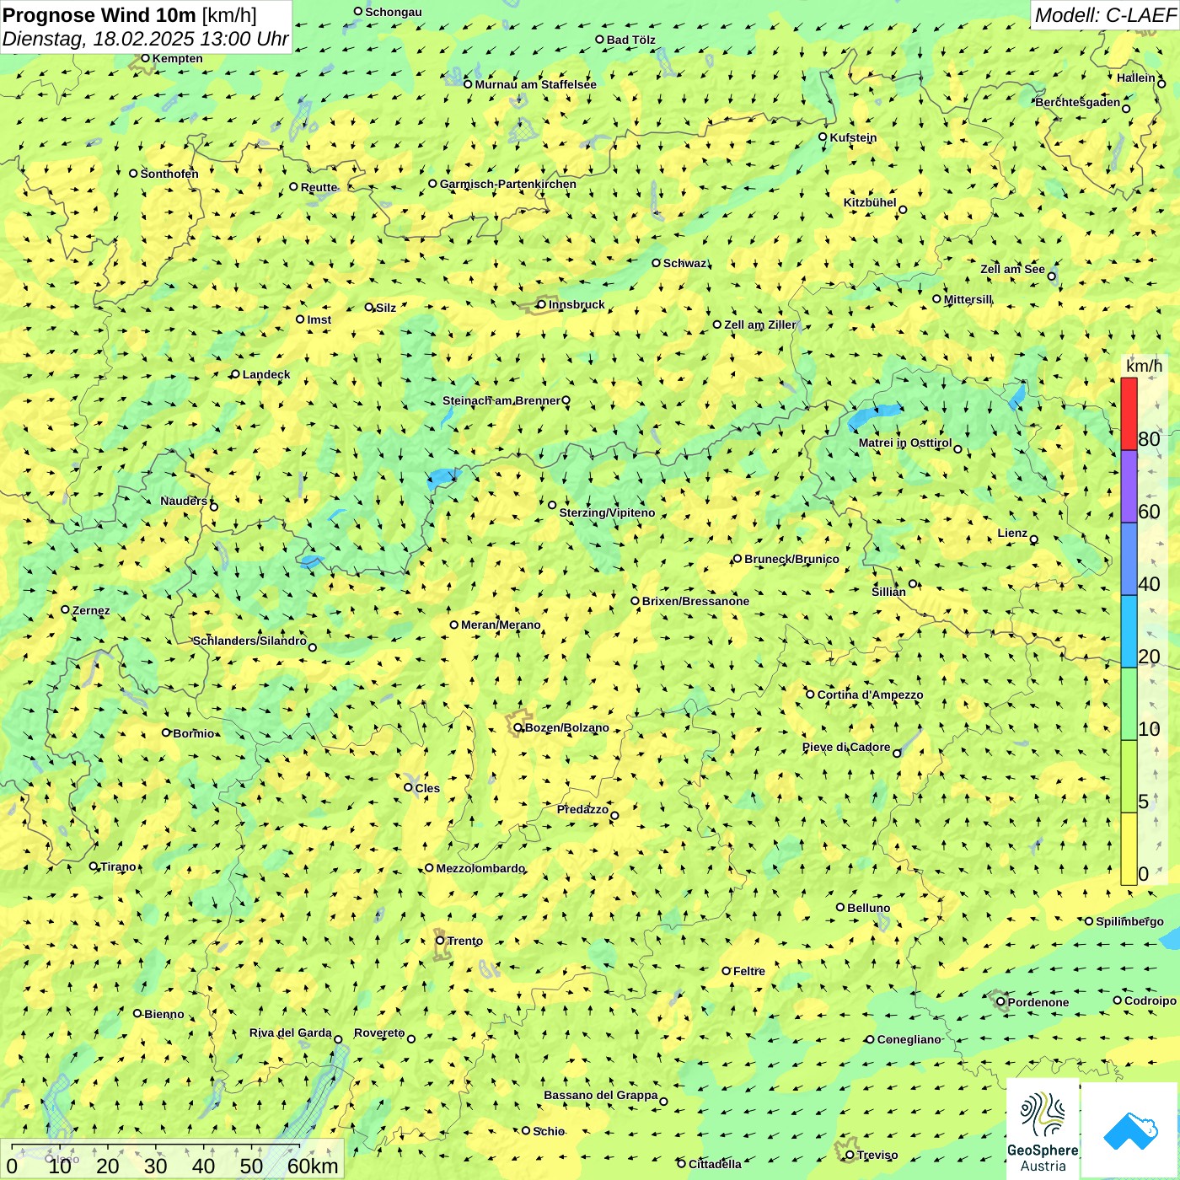Click the Meran/Merano label
Screen dimensions: 1180x1180
click(x=501, y=625)
